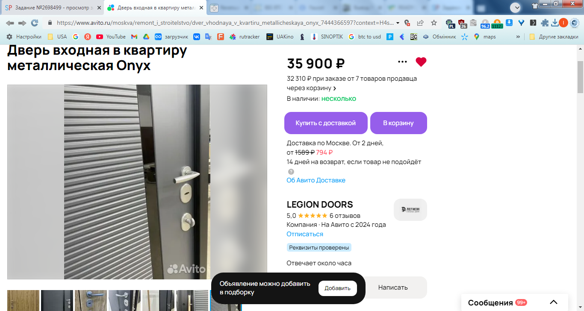Viewport: 584px width, 311px height.
Task: Open the LEGION DOORS seller logo
Action: 410,210
